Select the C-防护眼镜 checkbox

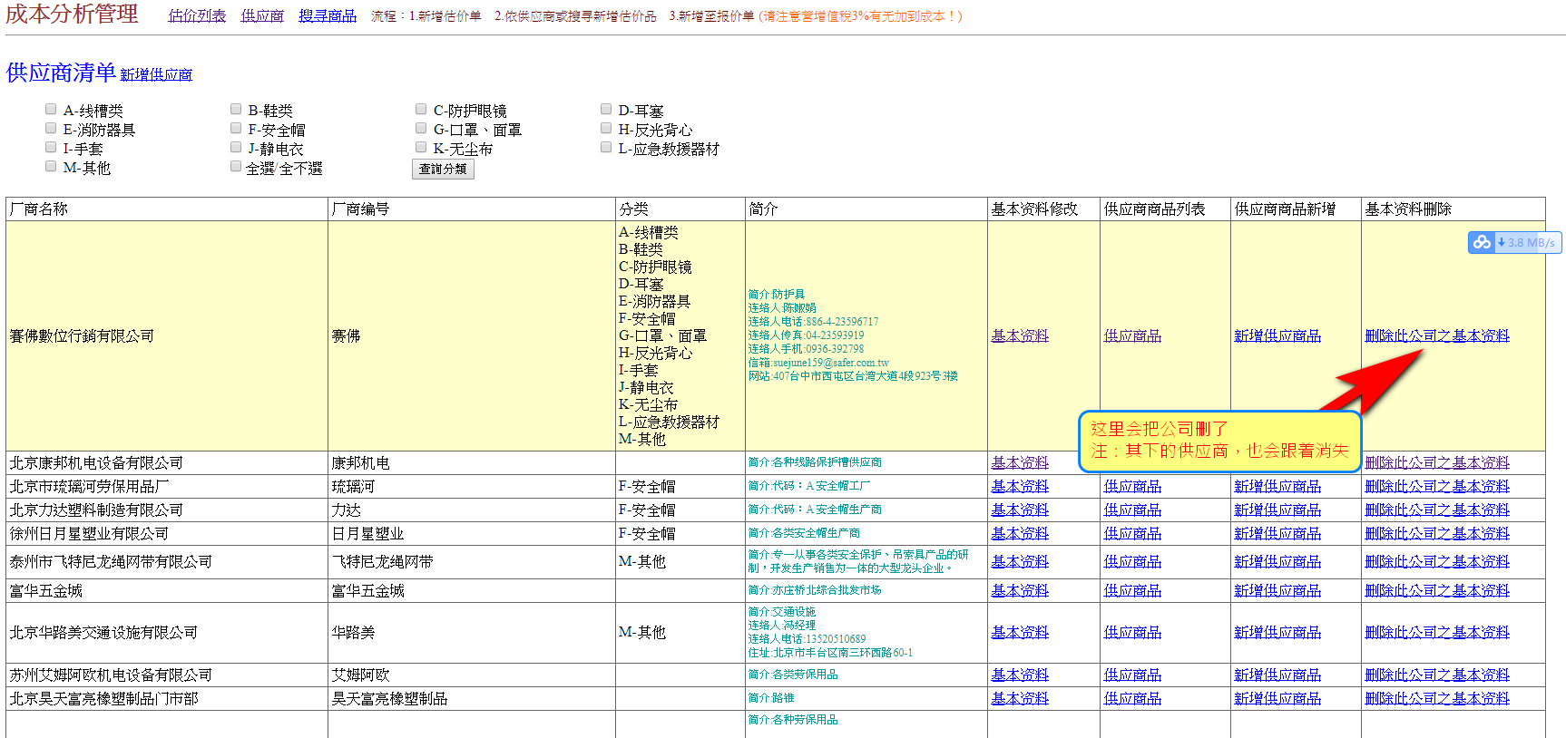[x=421, y=110]
